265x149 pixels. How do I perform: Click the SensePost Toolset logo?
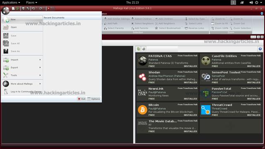(x=206, y=77)
